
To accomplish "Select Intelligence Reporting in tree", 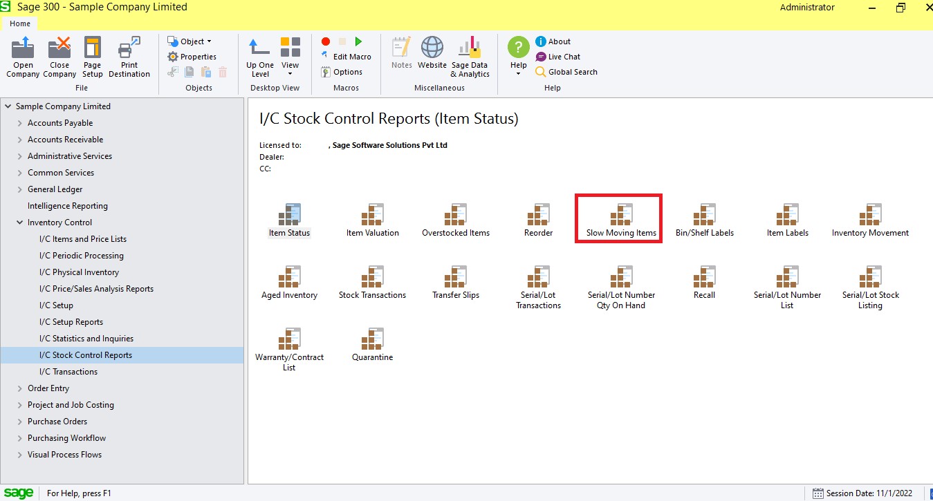I will pos(68,206).
